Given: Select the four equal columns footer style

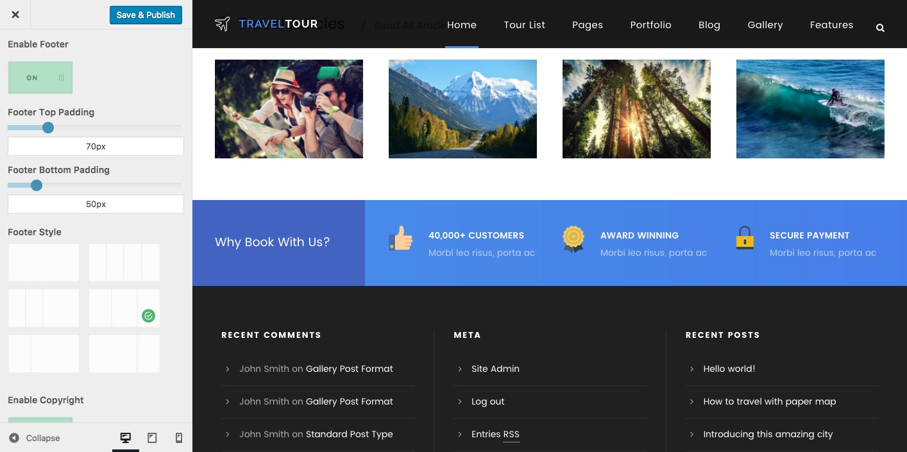Looking at the screenshot, I should 124,262.
